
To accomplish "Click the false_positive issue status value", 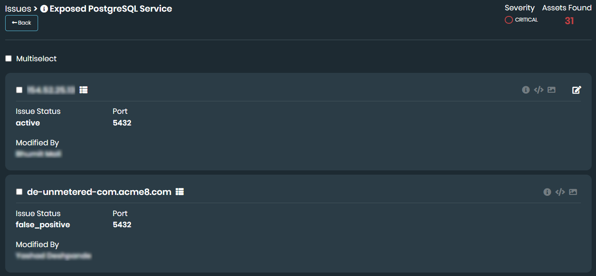I will point(43,225).
